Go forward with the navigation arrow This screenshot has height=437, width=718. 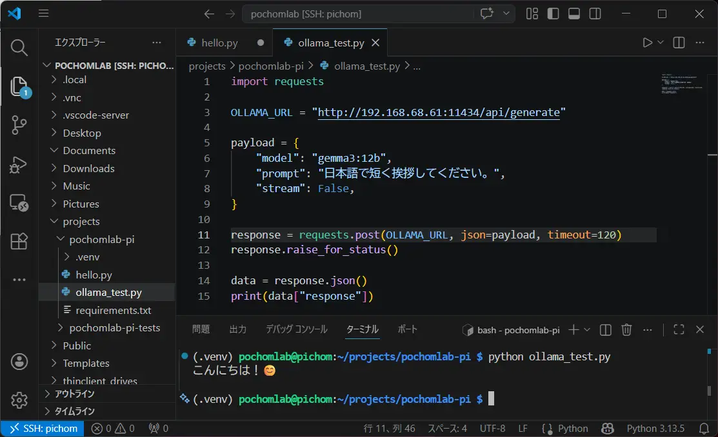point(230,14)
